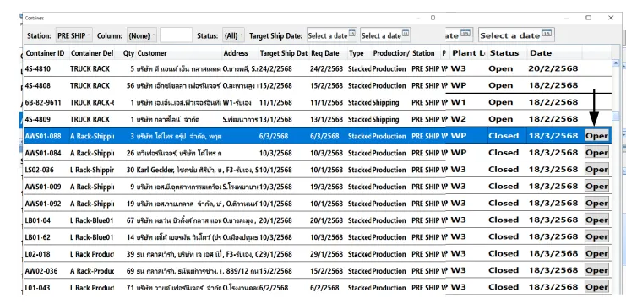
Task: Select the LB01-62 container ID cell
Action: (46, 237)
